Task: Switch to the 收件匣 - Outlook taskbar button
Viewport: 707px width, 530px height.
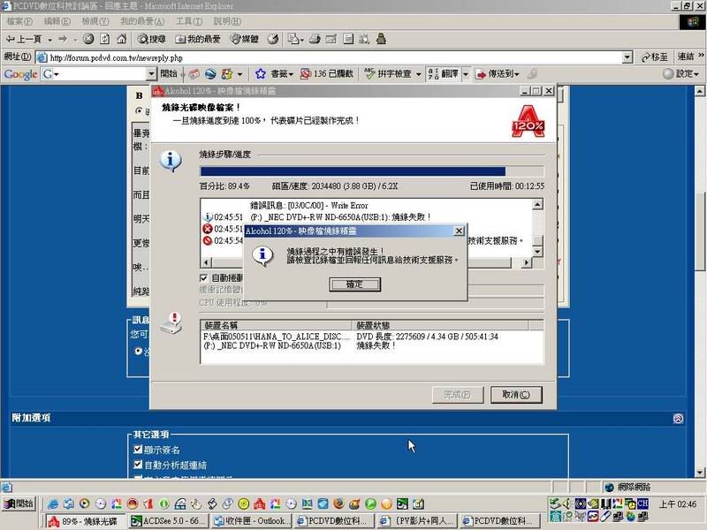Action: pos(252,521)
